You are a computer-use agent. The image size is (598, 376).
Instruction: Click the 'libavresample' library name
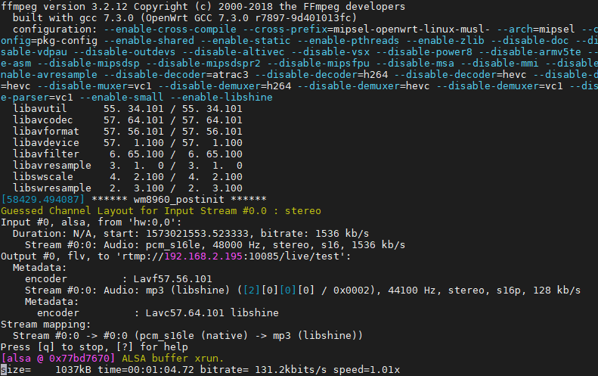52,165
